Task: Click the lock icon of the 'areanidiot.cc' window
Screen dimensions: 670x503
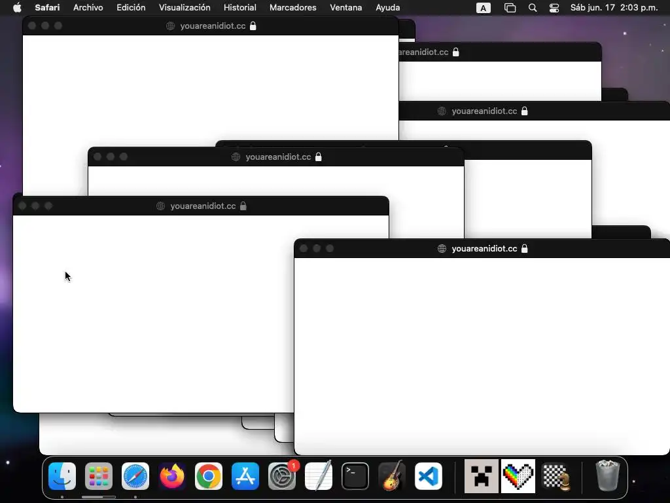Action: (456, 52)
